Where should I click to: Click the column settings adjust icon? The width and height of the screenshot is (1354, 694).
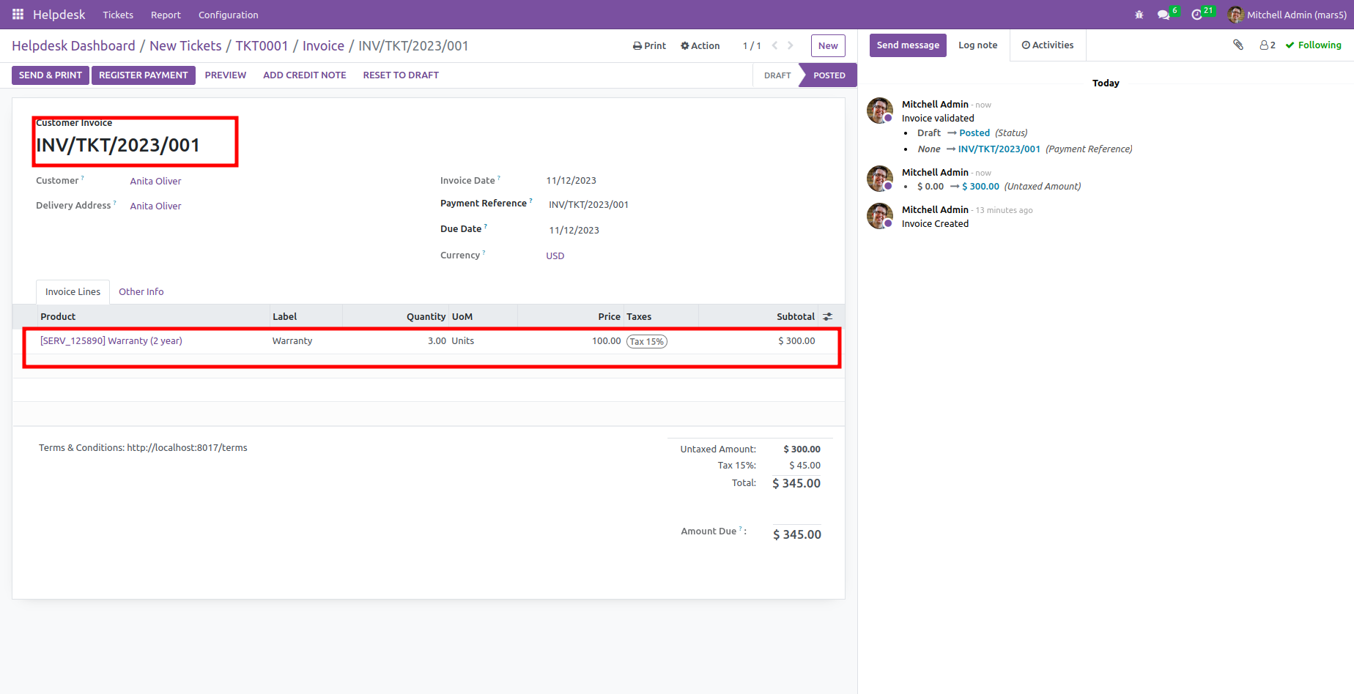827,317
